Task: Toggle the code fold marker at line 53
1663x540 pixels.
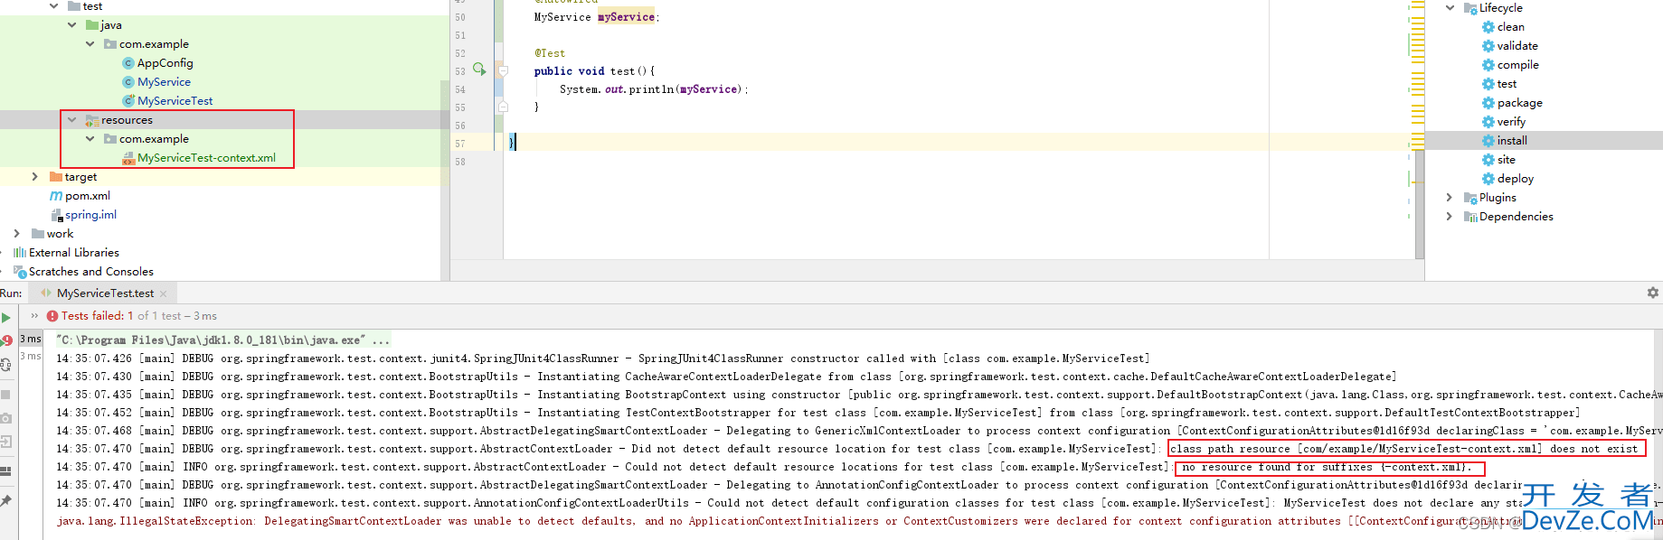Action: pyautogui.click(x=504, y=70)
